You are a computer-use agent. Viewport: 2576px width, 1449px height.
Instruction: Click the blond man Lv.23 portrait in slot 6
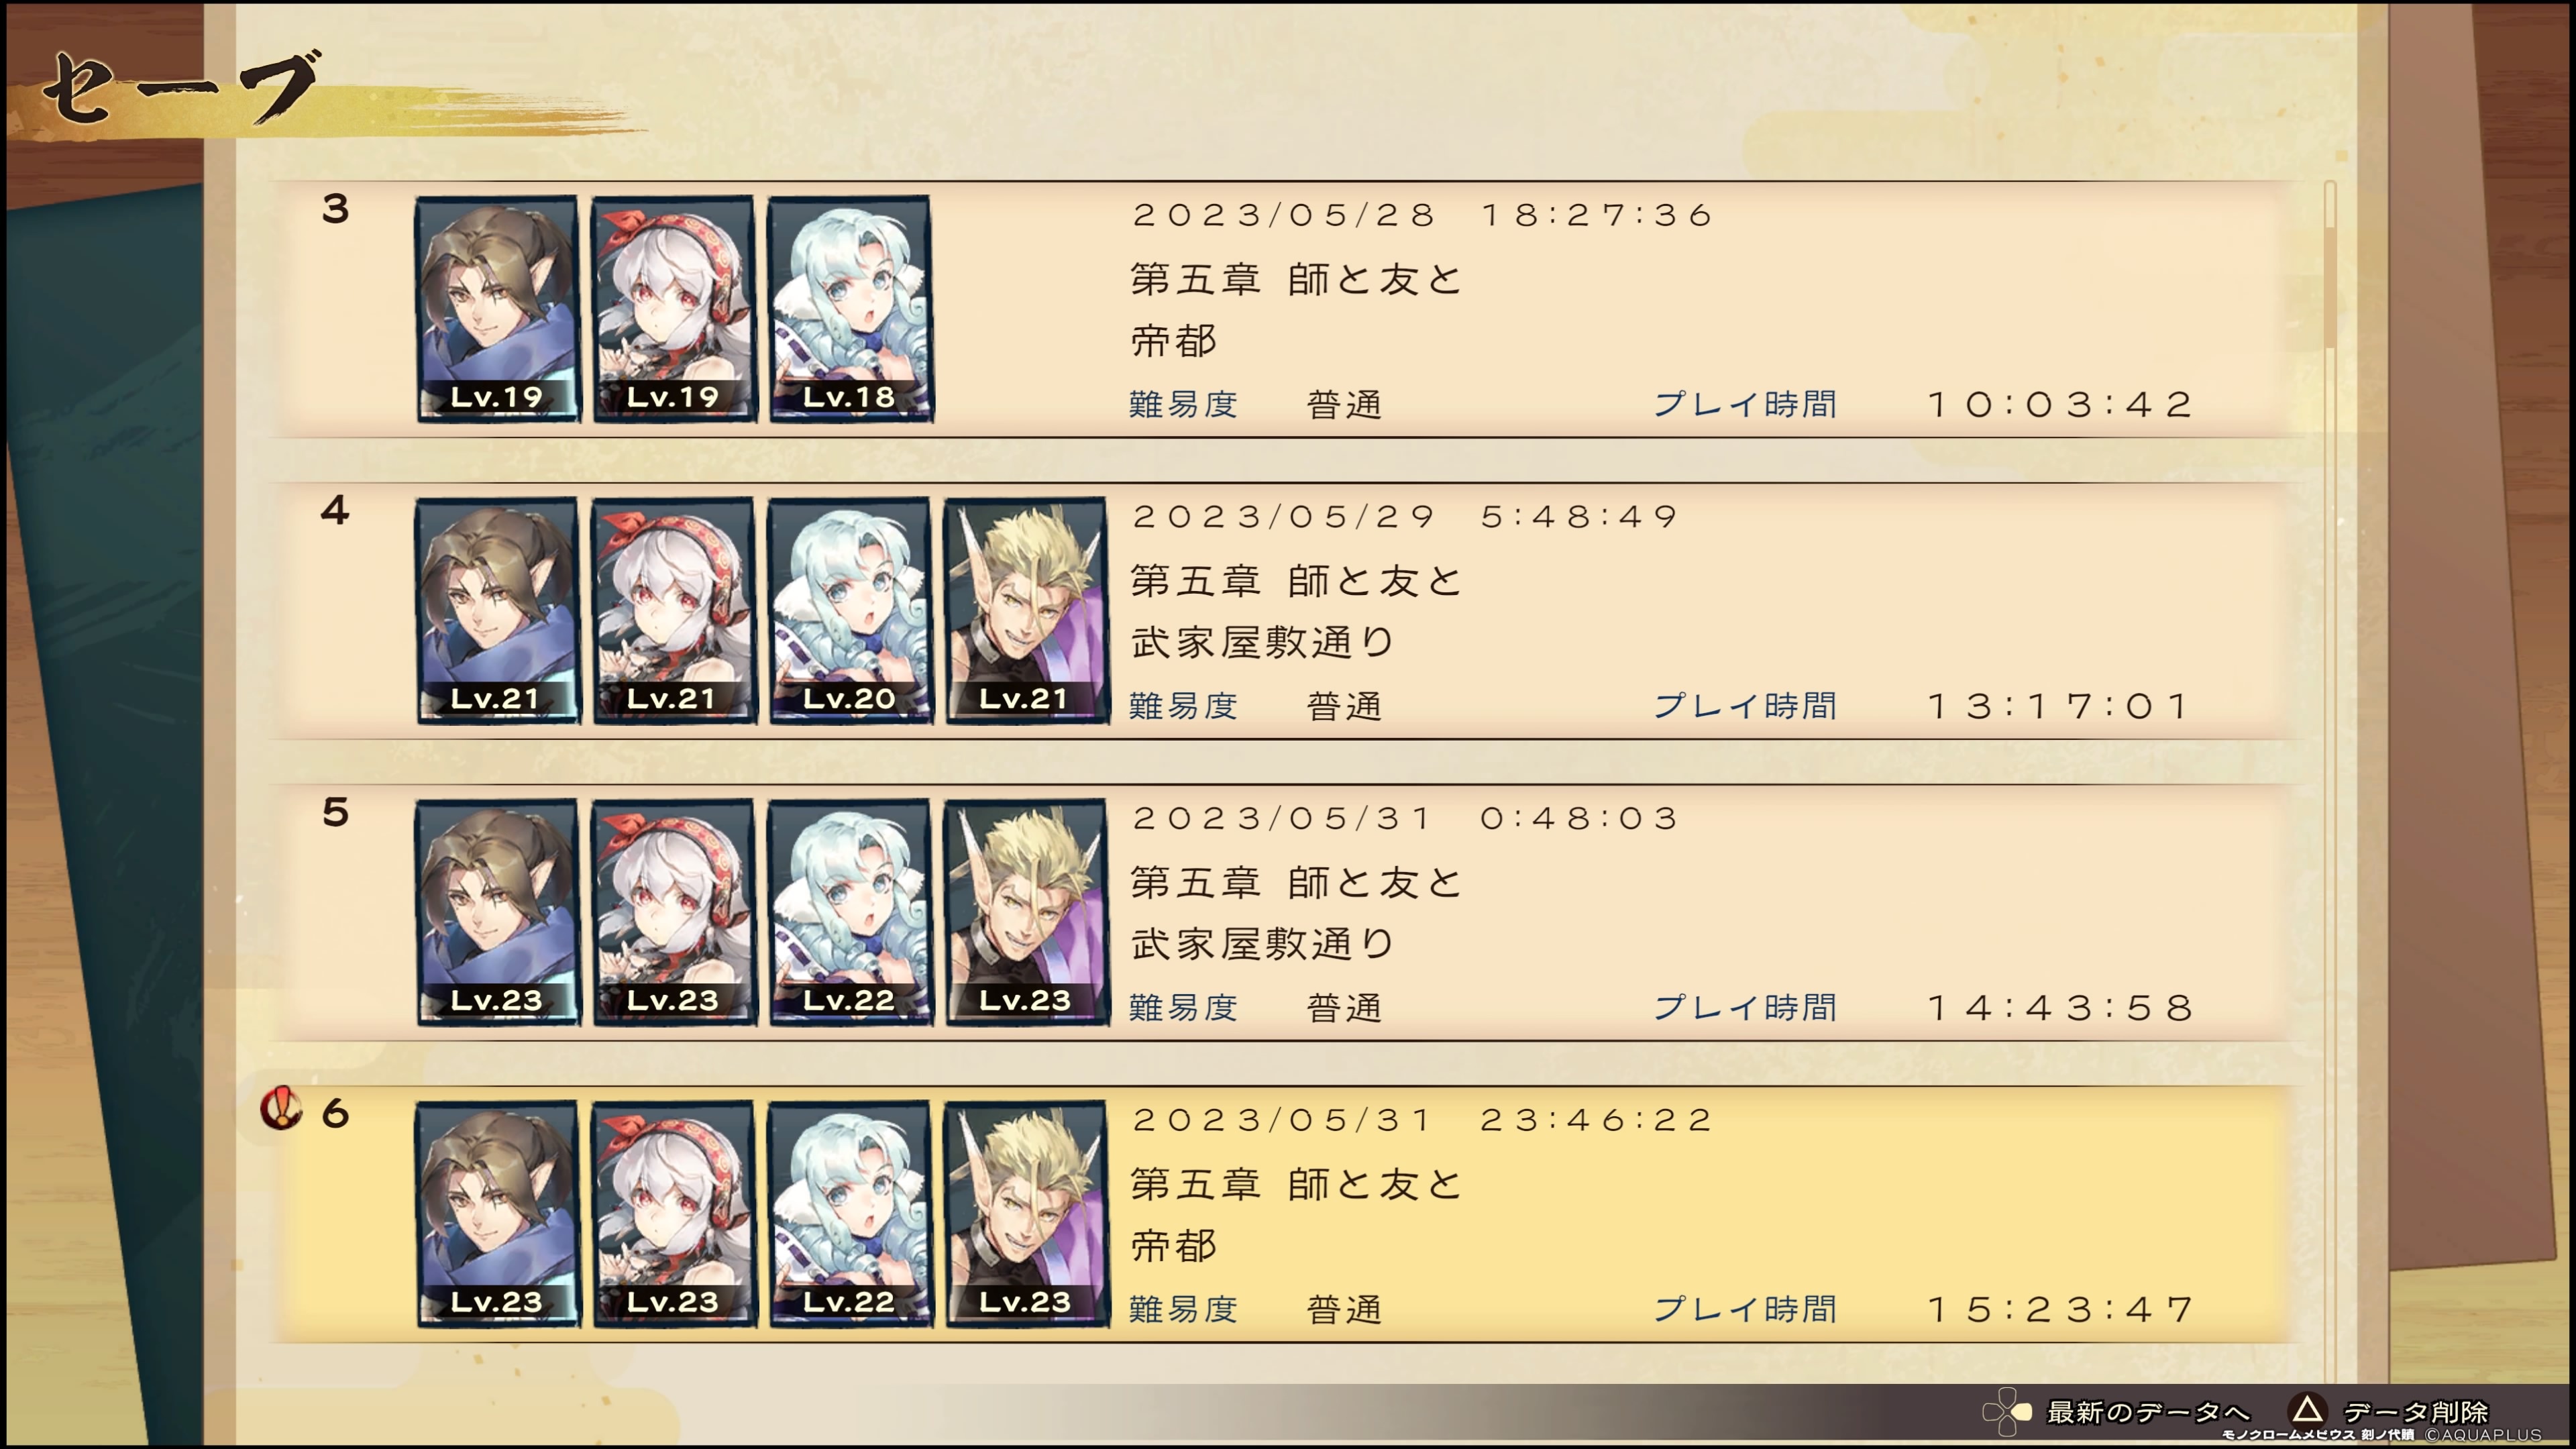tap(1026, 1214)
